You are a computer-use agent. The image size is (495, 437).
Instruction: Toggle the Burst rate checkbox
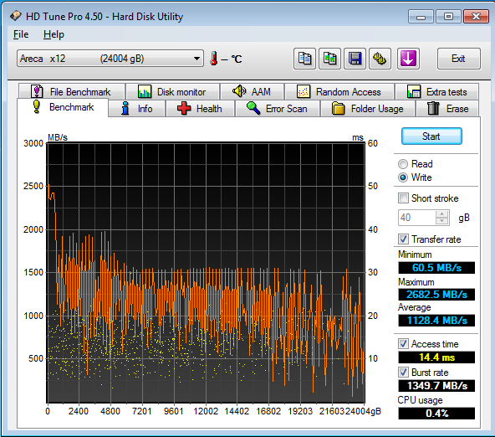coord(403,373)
